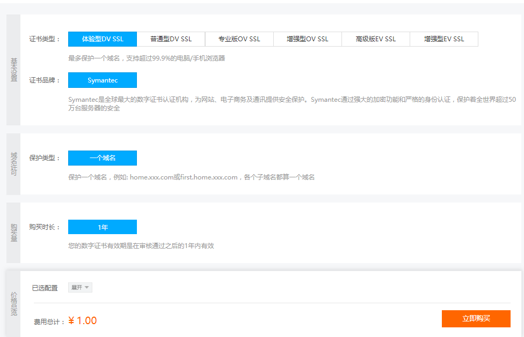The height and width of the screenshot is (337, 524).
Task: Select Symantec as certificate brand
Action: 103,80
